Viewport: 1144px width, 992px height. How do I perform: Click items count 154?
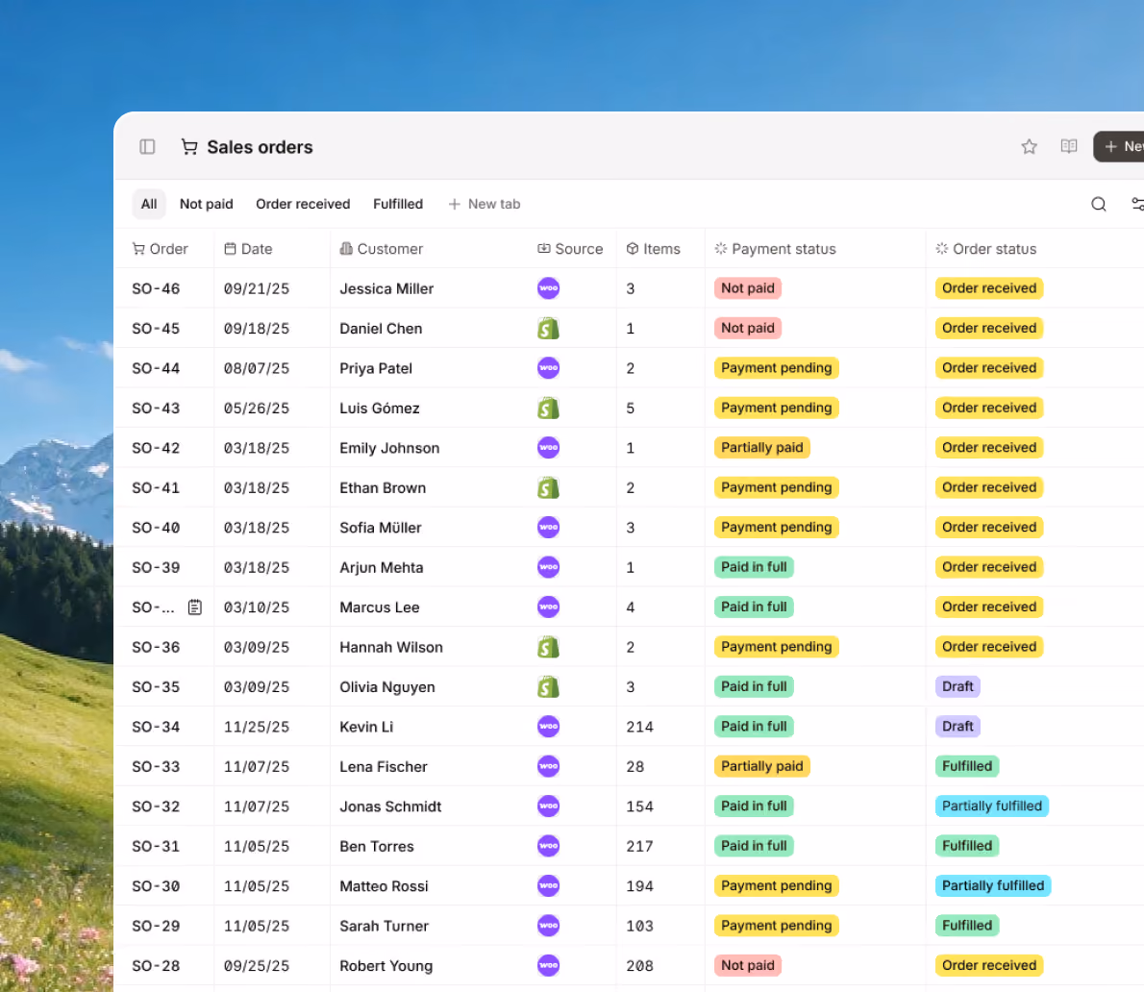coord(639,806)
